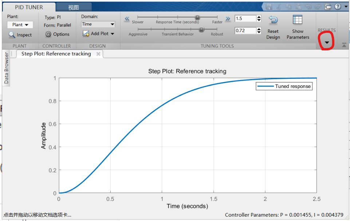
Task: Click the save icon in top toolbar
Action: point(269,7)
